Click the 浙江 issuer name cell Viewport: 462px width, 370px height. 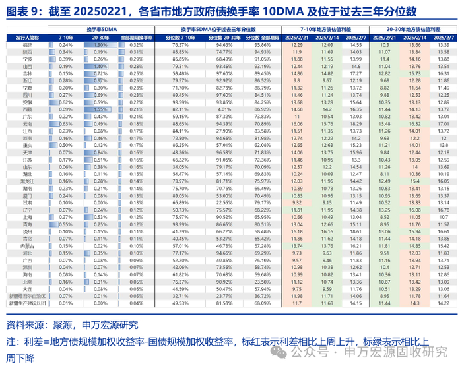click(28, 80)
